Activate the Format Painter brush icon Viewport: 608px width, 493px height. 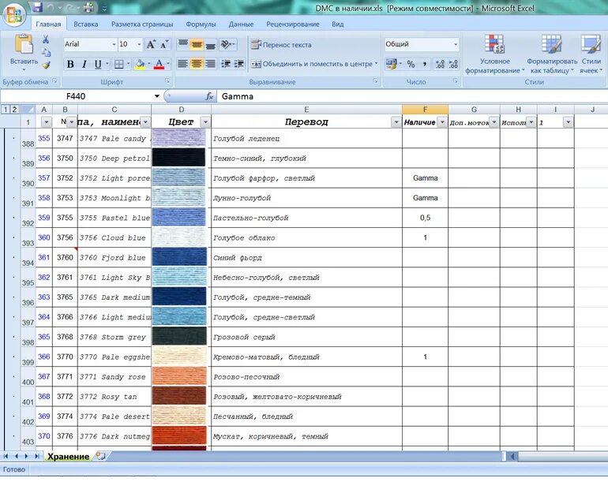[46, 65]
